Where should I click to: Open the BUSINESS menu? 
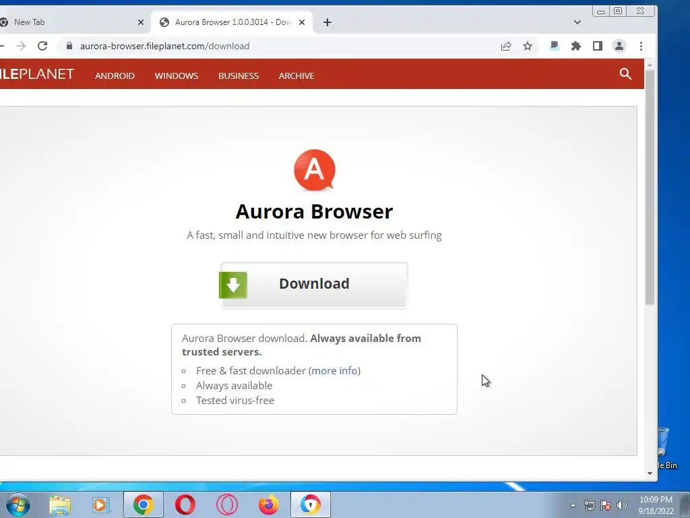pyautogui.click(x=239, y=76)
